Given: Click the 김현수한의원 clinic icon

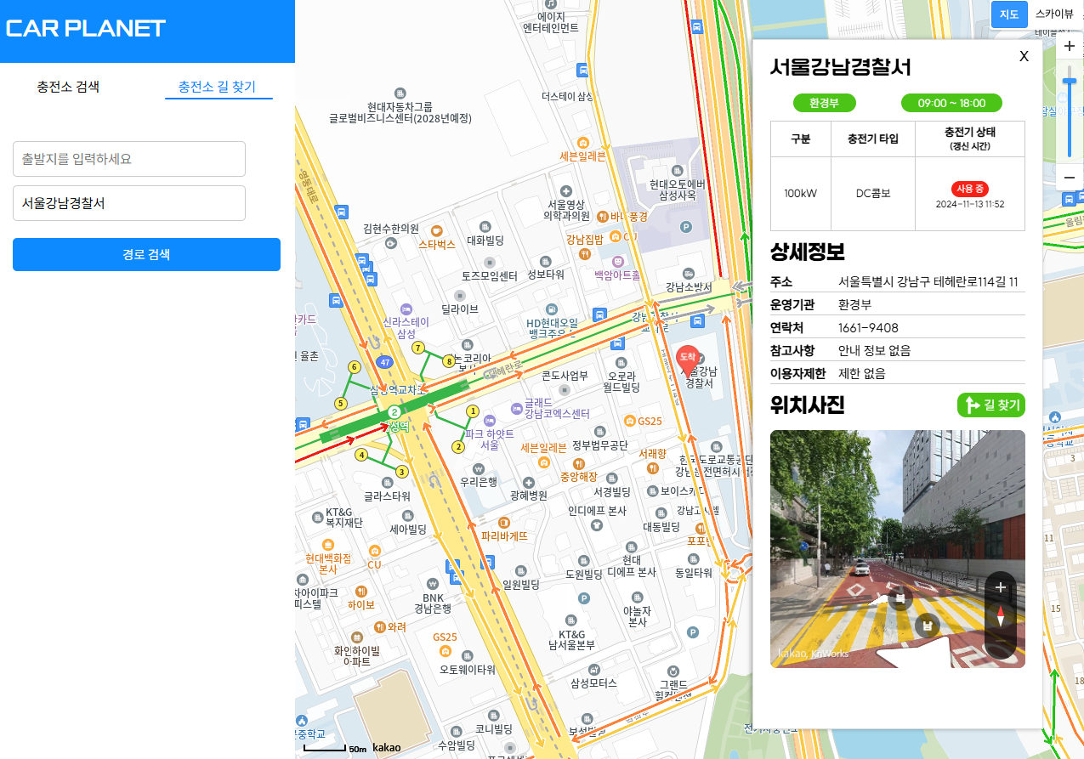Looking at the screenshot, I should 390,242.
